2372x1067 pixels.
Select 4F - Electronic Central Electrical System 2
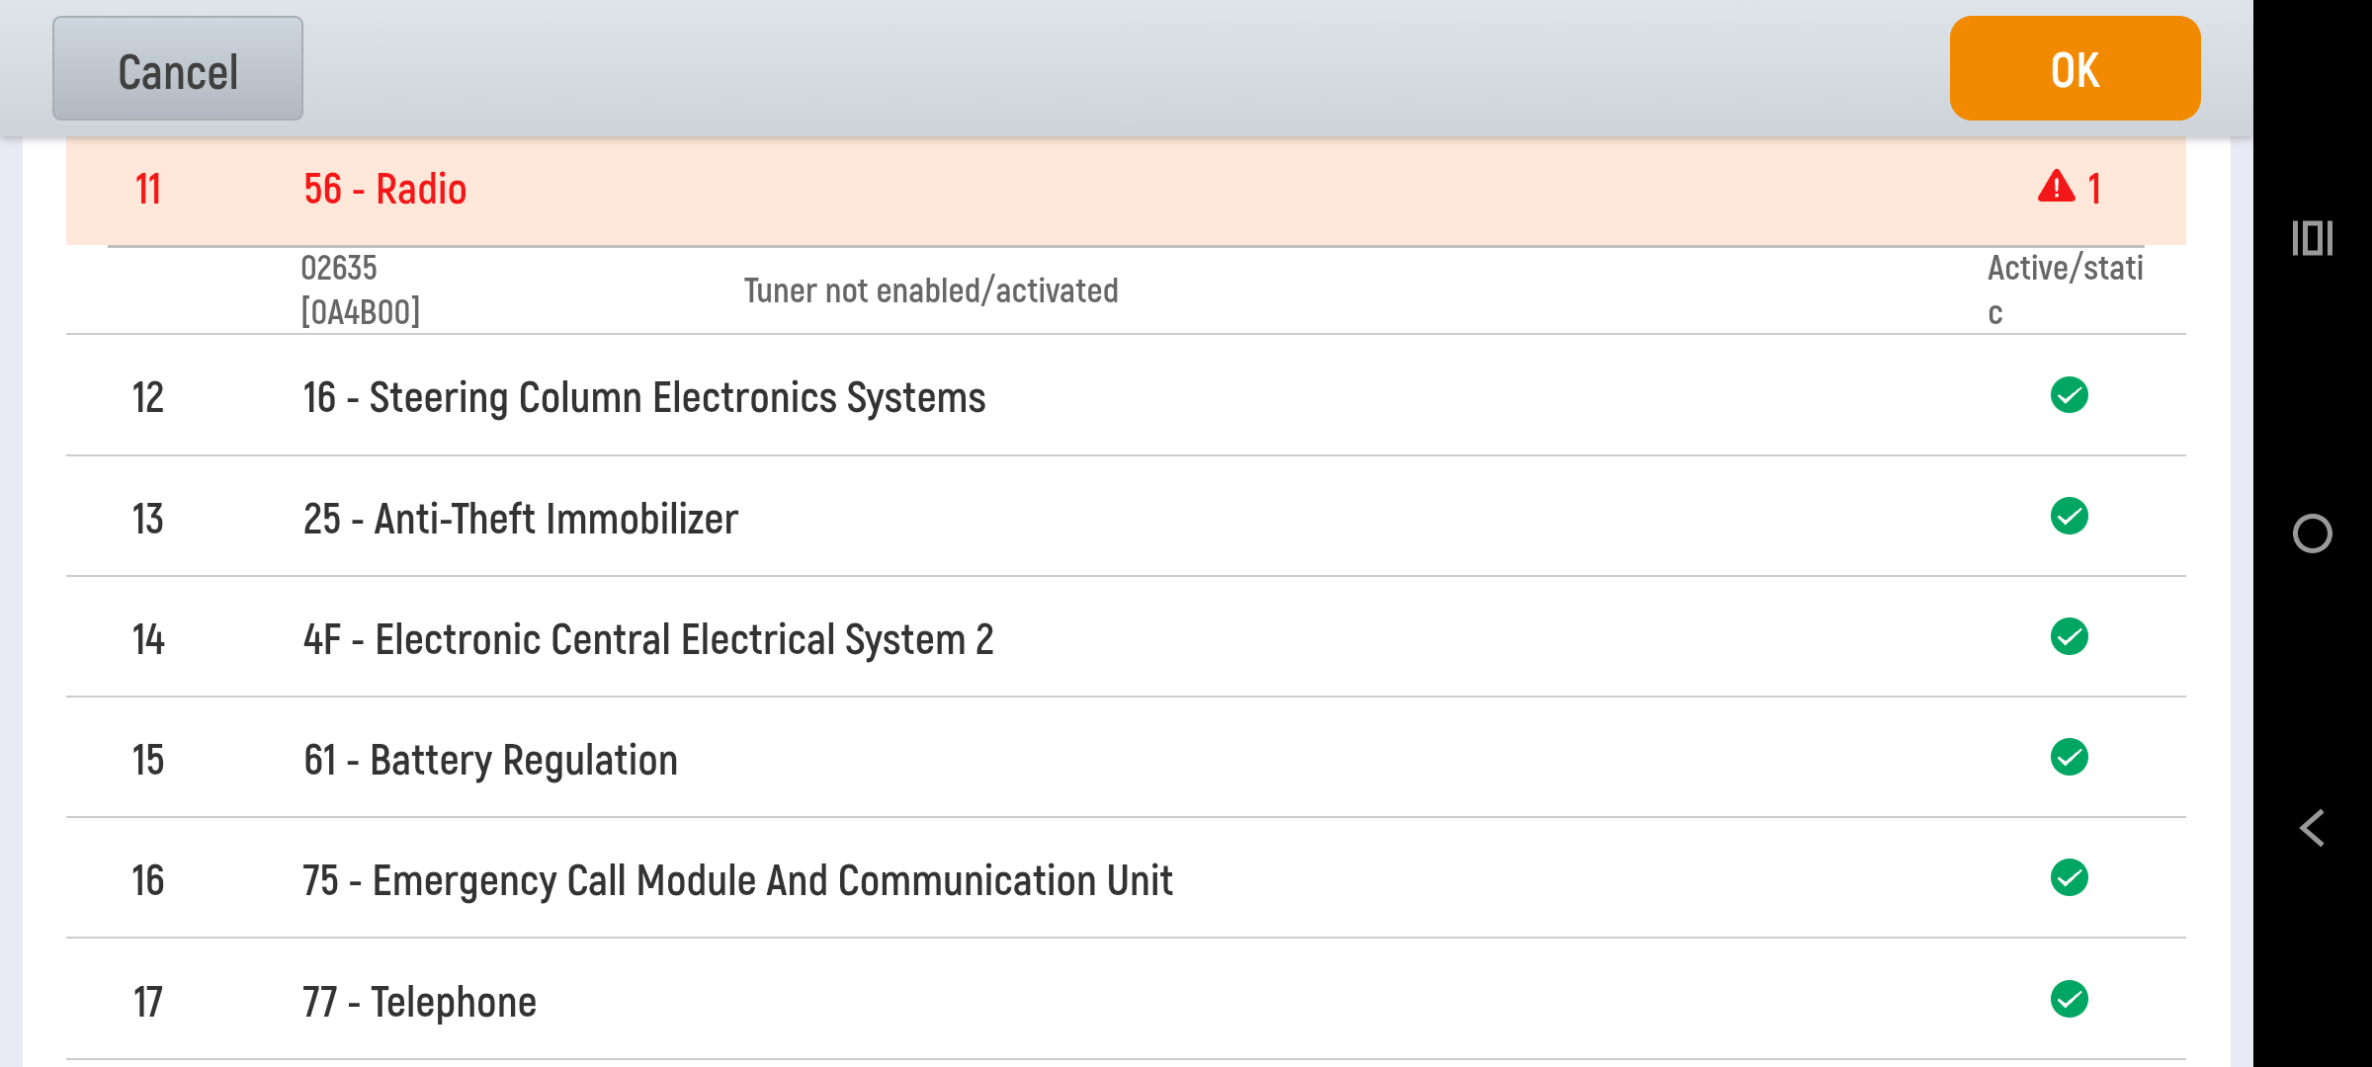(1126, 637)
